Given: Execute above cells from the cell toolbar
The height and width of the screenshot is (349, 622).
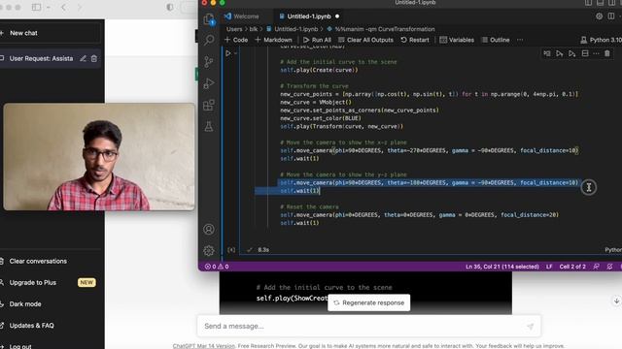Looking at the screenshot, I should click(560, 53).
